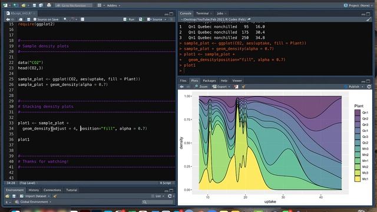377x212 pixels.
Task: Re-run the previous code region
Action: click(141, 19)
